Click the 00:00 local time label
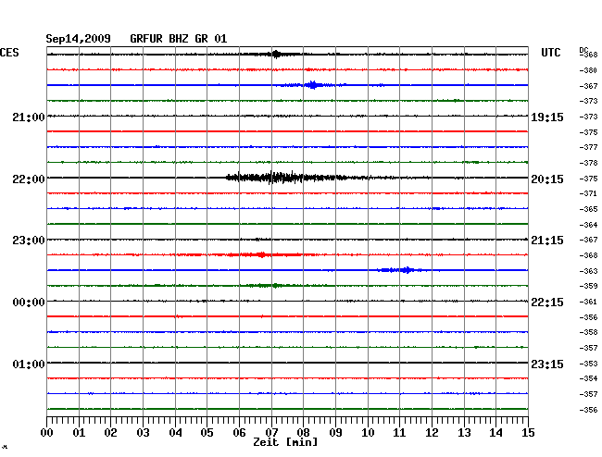Viewport: 602px width, 457px height. pos(29,303)
